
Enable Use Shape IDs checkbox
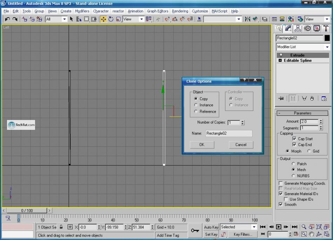(286, 199)
